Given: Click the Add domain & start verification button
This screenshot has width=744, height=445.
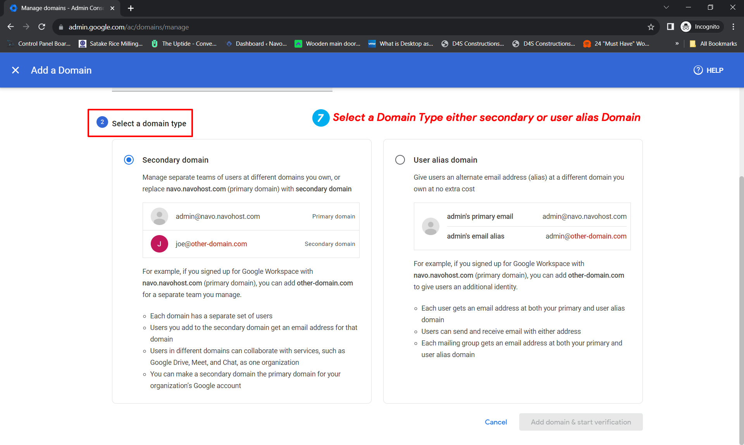Looking at the screenshot, I should tap(580, 422).
